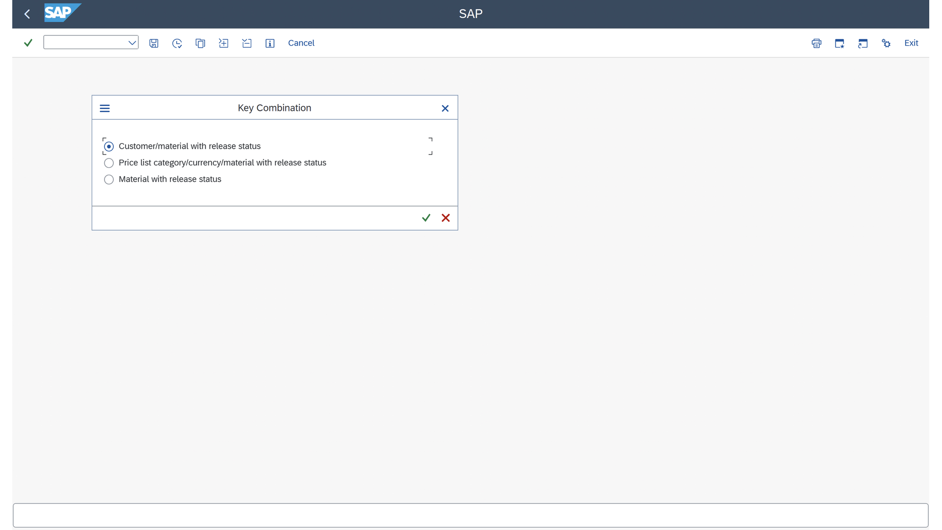
Task: Open the settings gears icon
Action: [886, 43]
